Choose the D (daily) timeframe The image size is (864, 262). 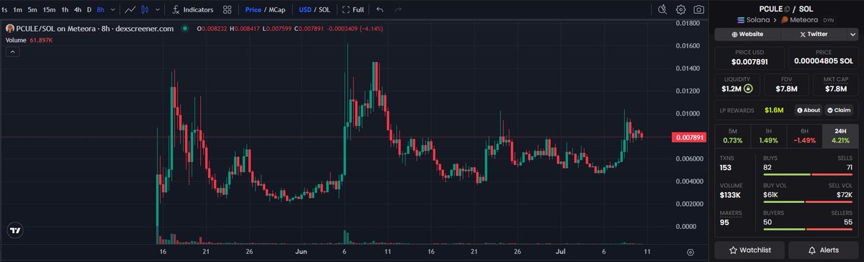(x=89, y=10)
